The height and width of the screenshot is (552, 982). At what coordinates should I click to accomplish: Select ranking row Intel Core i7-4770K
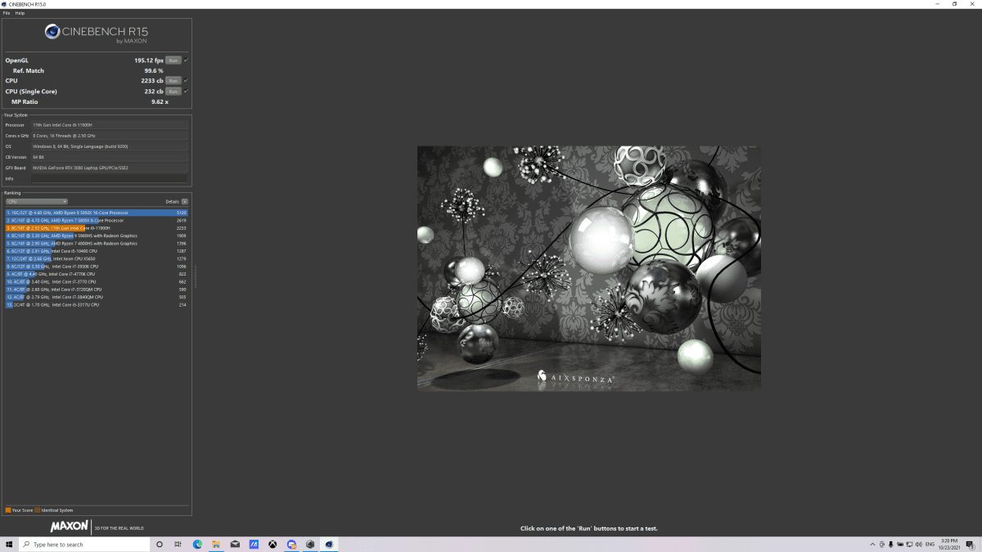(x=97, y=274)
